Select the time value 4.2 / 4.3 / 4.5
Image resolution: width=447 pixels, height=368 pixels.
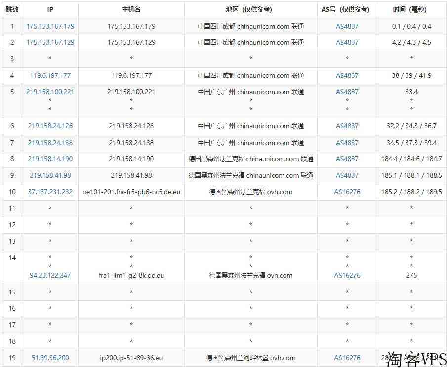411,42
